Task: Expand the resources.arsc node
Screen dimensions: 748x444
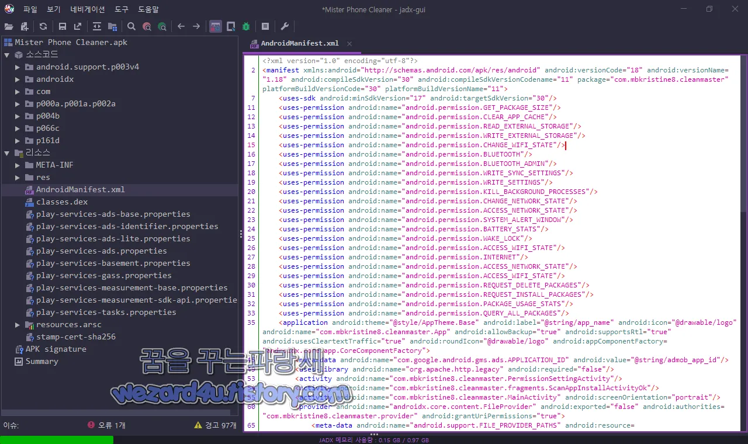Action: tap(18, 325)
